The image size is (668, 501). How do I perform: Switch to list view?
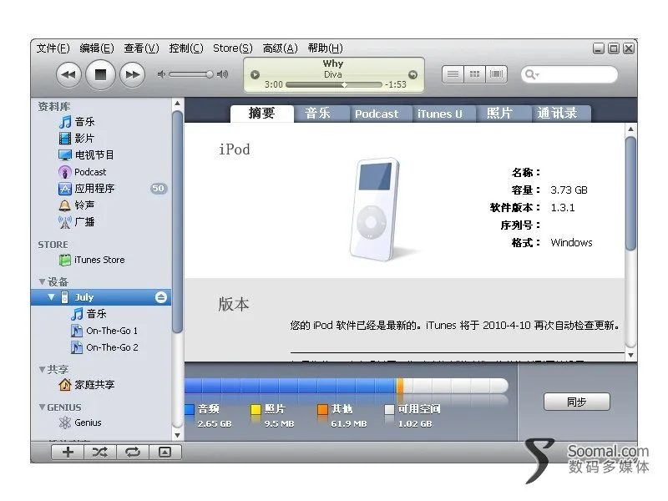coord(453,74)
